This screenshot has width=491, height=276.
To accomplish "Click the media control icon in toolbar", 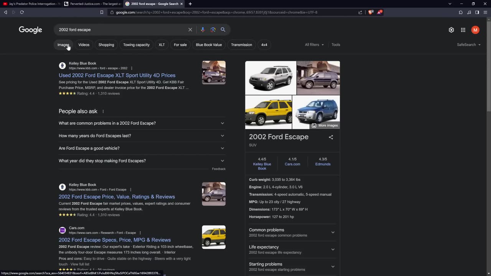I will click(469, 12).
